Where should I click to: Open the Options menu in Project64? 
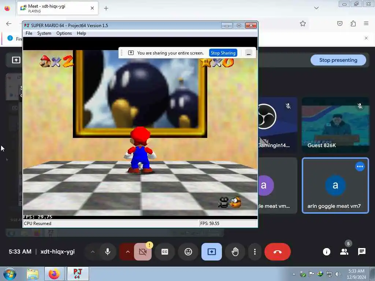tap(64, 33)
